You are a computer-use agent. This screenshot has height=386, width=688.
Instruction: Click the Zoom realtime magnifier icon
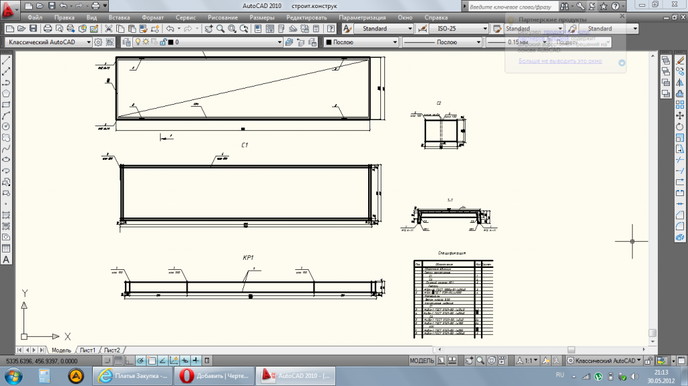[x=220, y=28]
